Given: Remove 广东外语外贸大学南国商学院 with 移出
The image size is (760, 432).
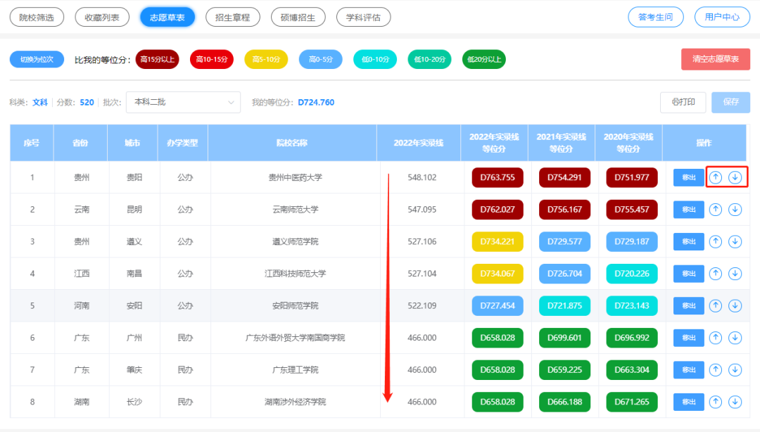Looking at the screenshot, I should pyautogui.click(x=689, y=338).
